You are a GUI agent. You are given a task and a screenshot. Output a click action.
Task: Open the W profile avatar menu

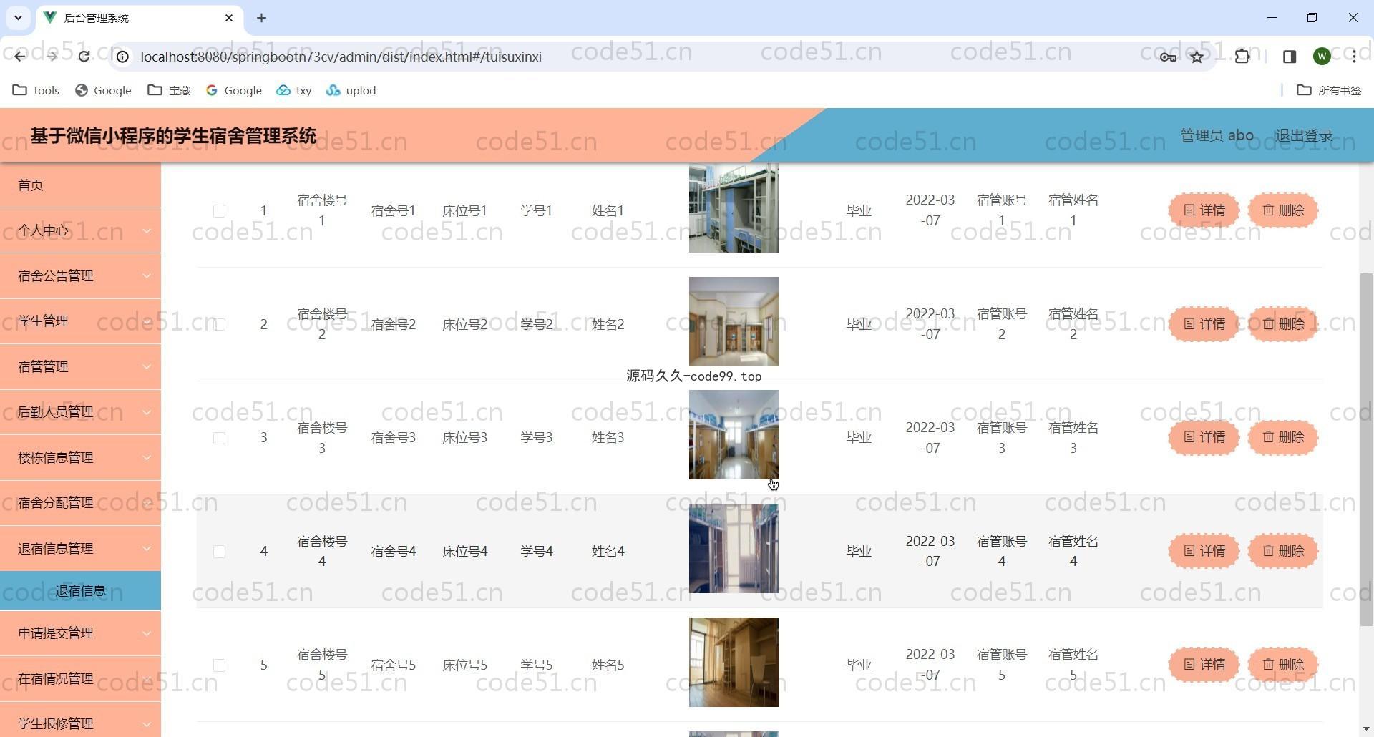point(1322,57)
